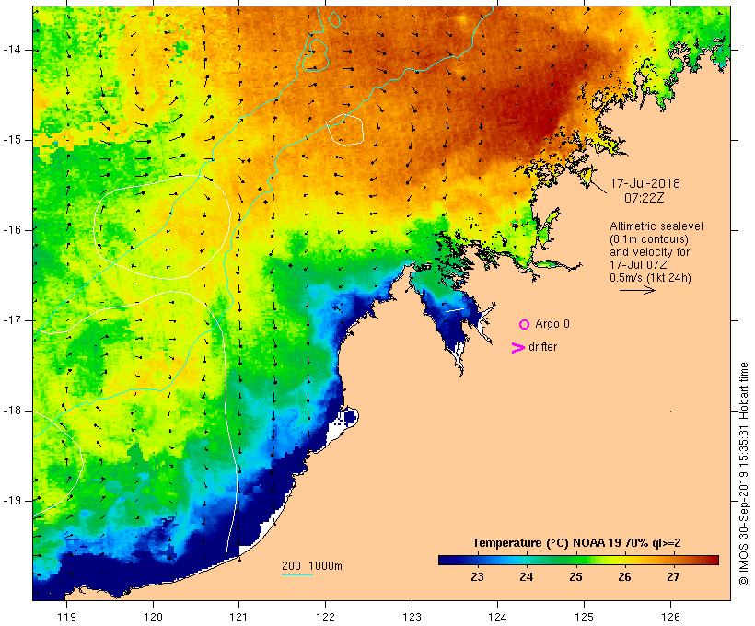Click the magenta Argo circle legend marker

pyautogui.click(x=525, y=325)
